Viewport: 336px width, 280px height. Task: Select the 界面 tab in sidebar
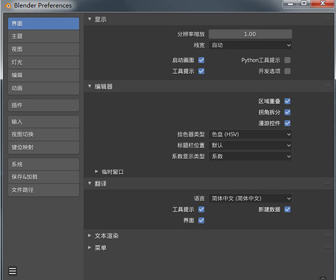tap(44, 24)
